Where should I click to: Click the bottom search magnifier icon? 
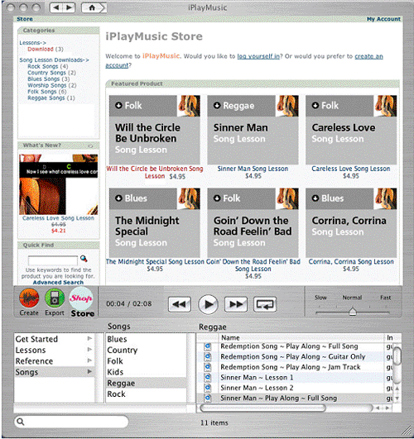pyautogui.click(x=21, y=422)
